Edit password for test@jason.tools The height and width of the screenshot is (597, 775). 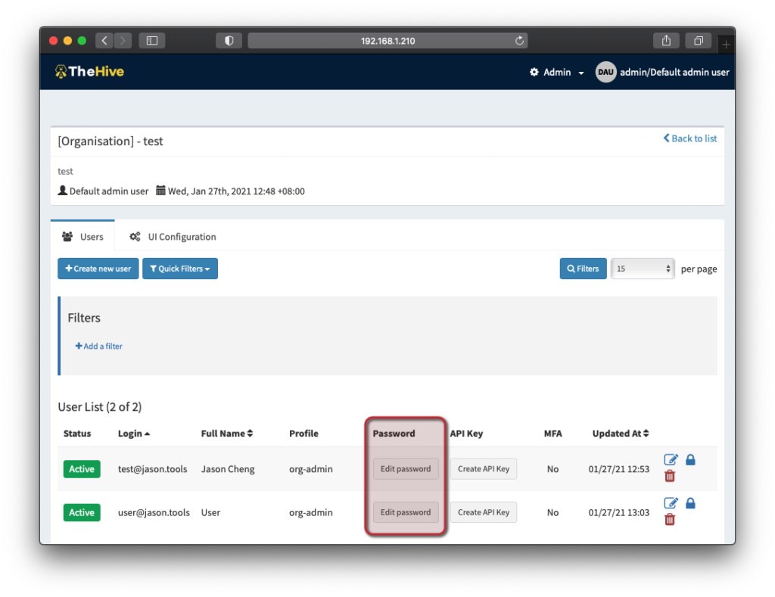click(406, 469)
